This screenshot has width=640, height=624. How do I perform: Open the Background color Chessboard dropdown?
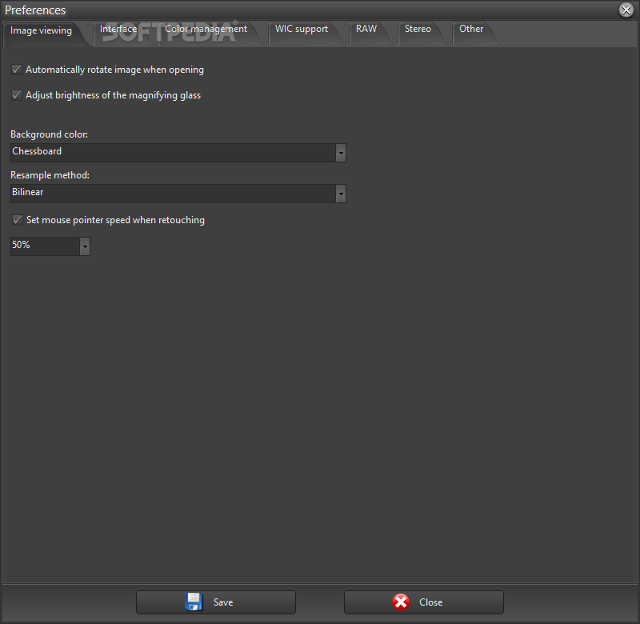click(178, 153)
